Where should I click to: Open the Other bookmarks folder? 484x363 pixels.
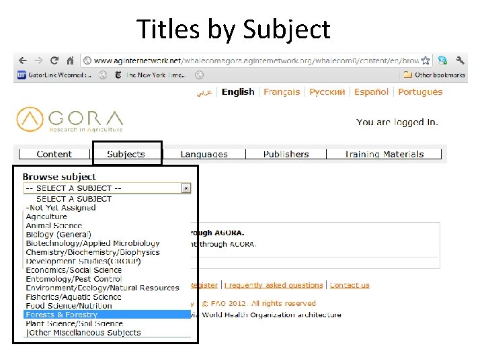pos(434,75)
